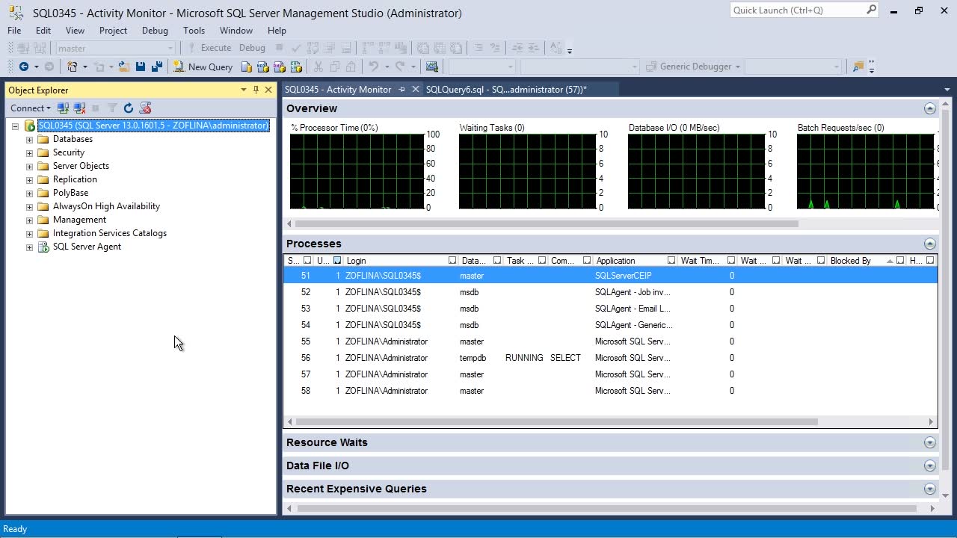Open the Blocked By column filter box
The height and width of the screenshot is (538, 957).
click(900, 261)
